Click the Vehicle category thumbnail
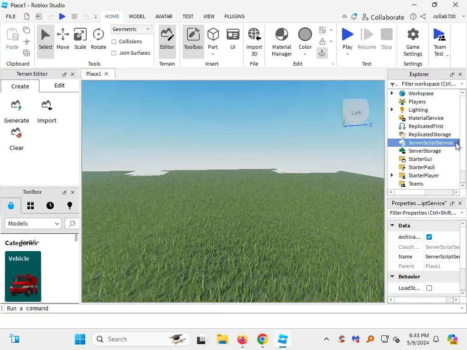467x350 pixels. (x=23, y=276)
